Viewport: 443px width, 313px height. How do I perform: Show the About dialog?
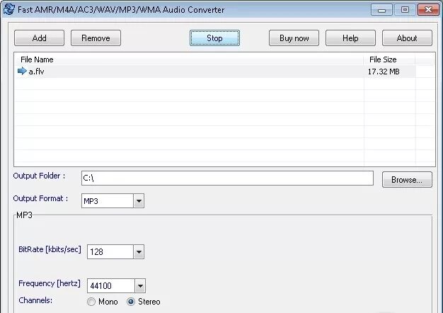(x=407, y=38)
